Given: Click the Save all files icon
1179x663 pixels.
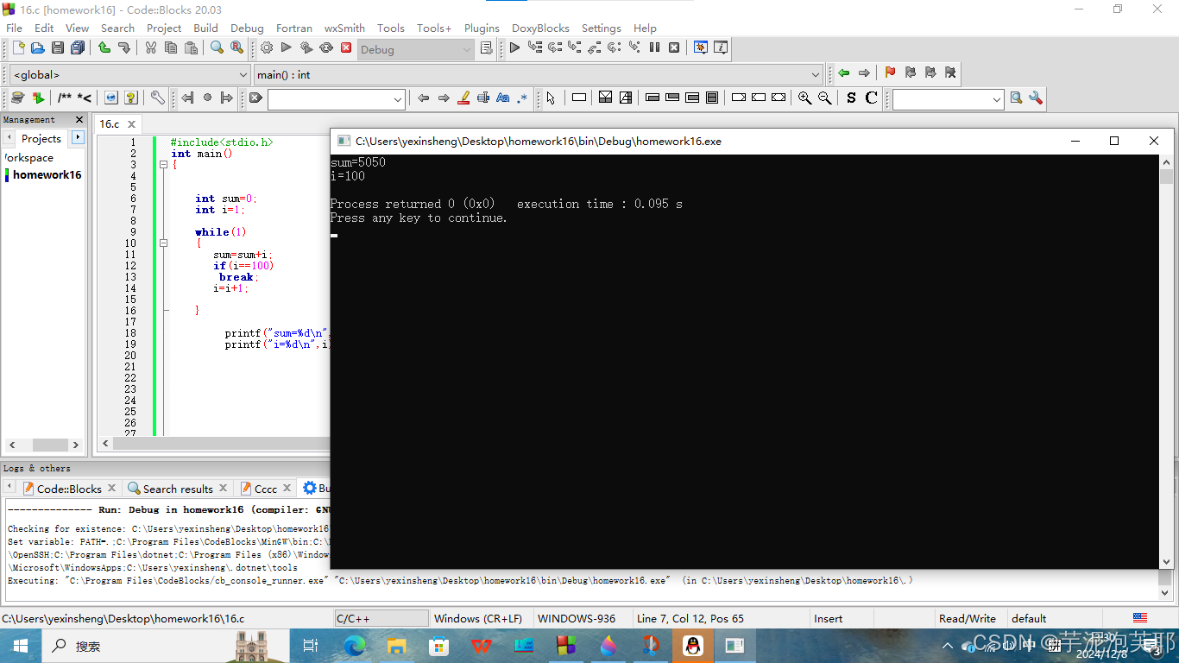Looking at the screenshot, I should 78,48.
